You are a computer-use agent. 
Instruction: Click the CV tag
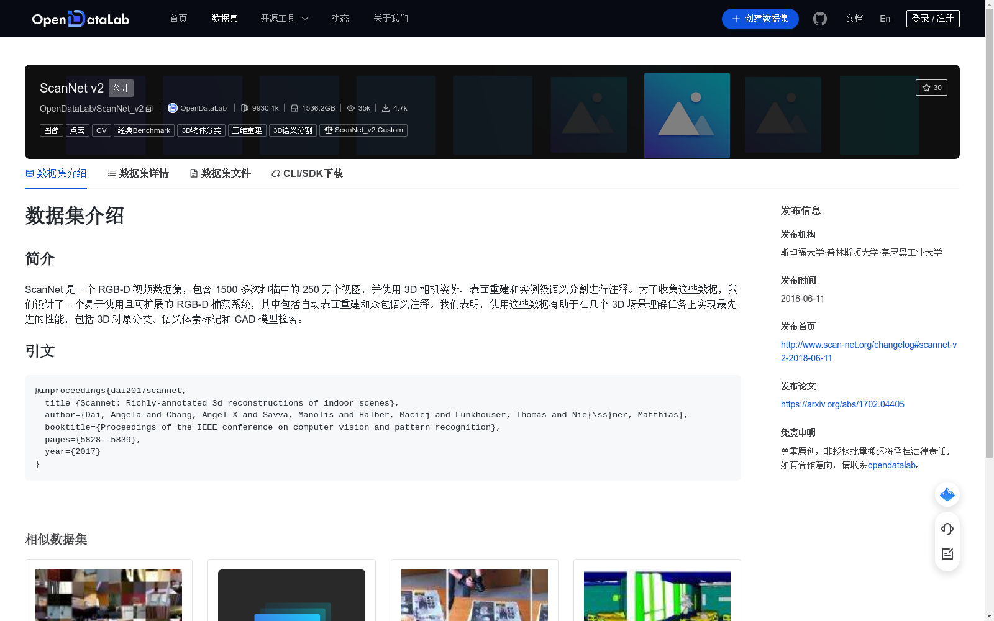(x=101, y=130)
